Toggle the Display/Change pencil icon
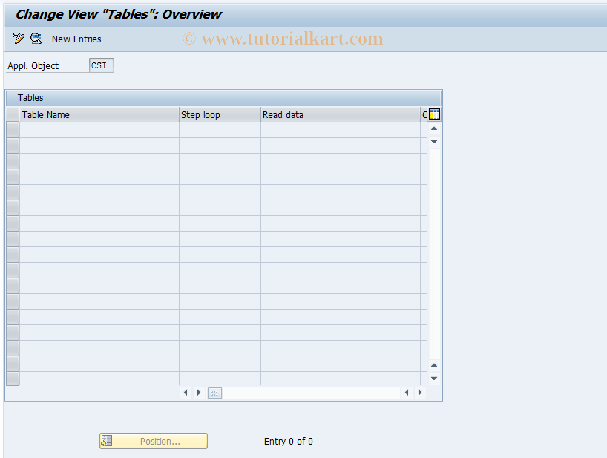The height and width of the screenshot is (458, 607). click(18, 39)
